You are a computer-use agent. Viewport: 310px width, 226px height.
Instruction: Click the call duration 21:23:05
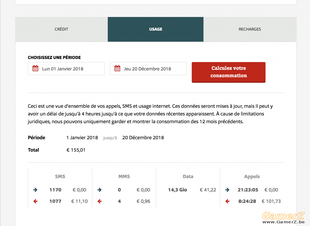click(x=248, y=190)
